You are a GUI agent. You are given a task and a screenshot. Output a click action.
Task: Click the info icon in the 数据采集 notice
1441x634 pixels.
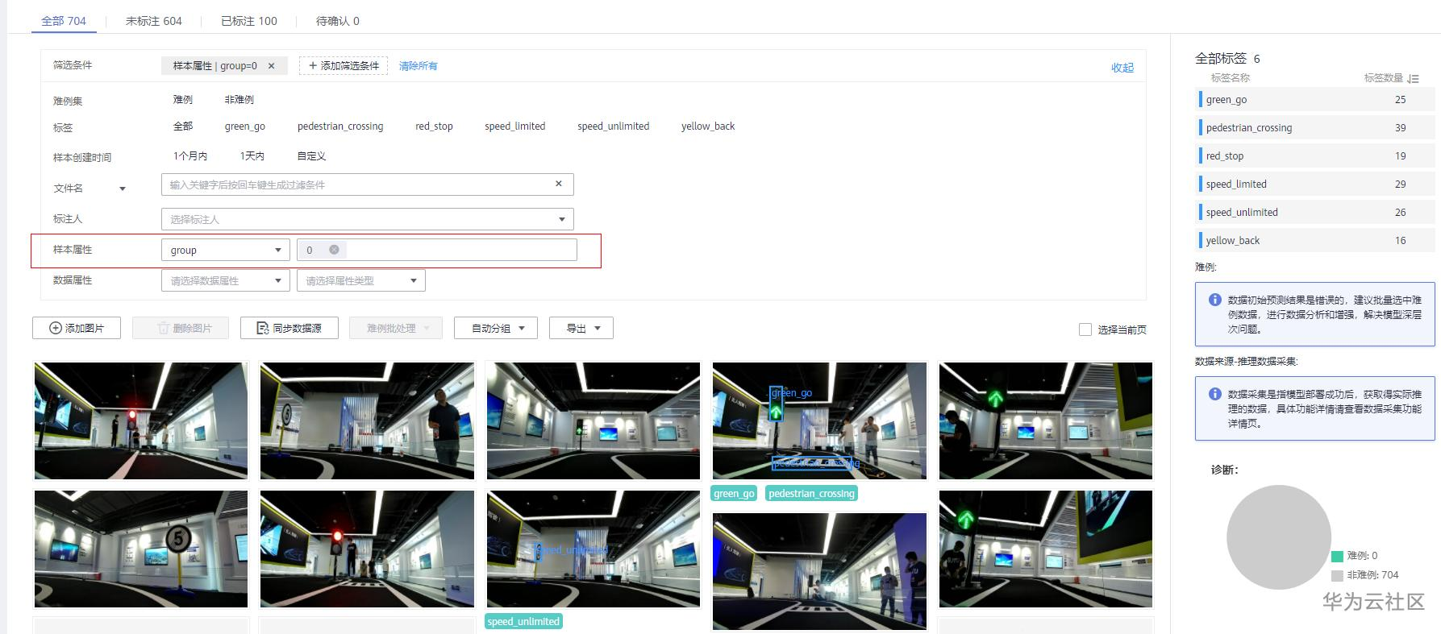[1214, 394]
